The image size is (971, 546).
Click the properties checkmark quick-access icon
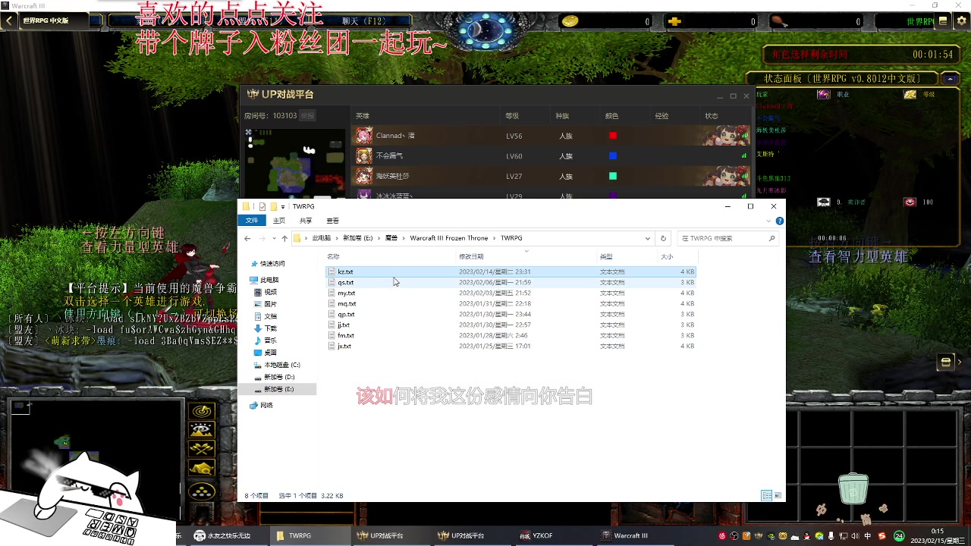(262, 206)
